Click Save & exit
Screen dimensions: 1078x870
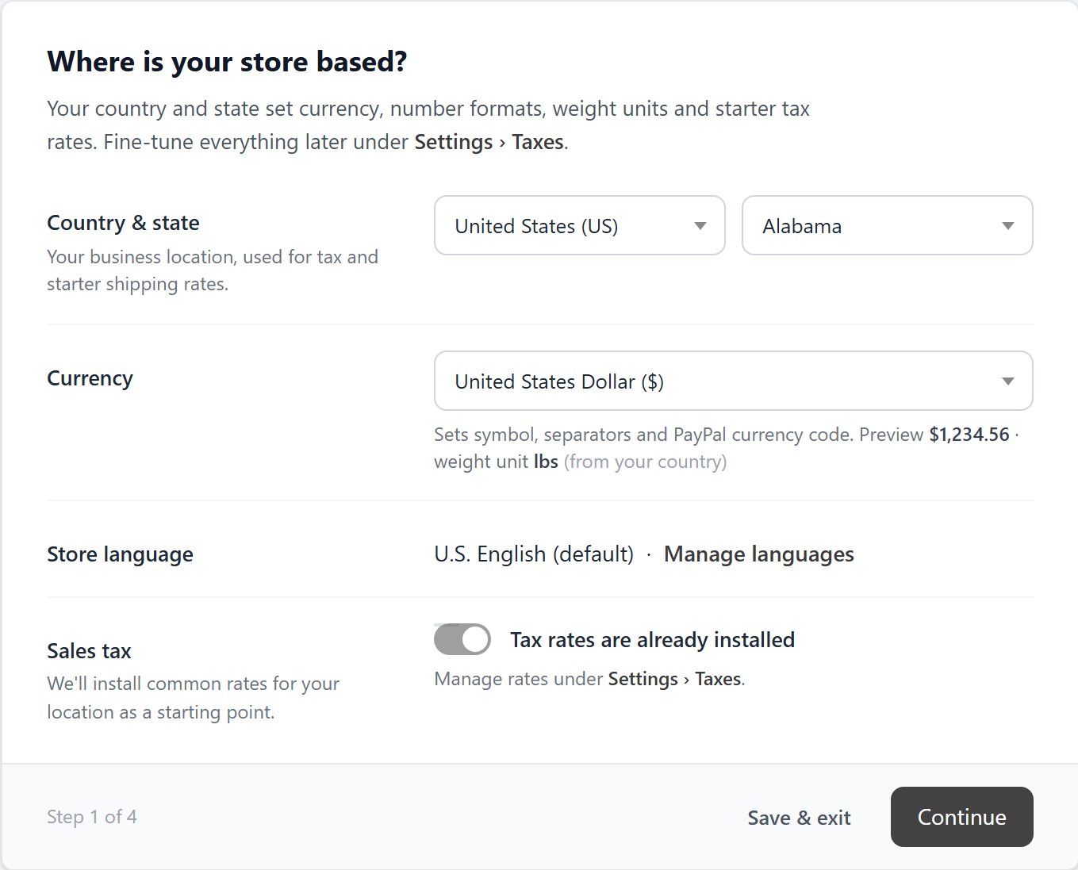pos(799,818)
